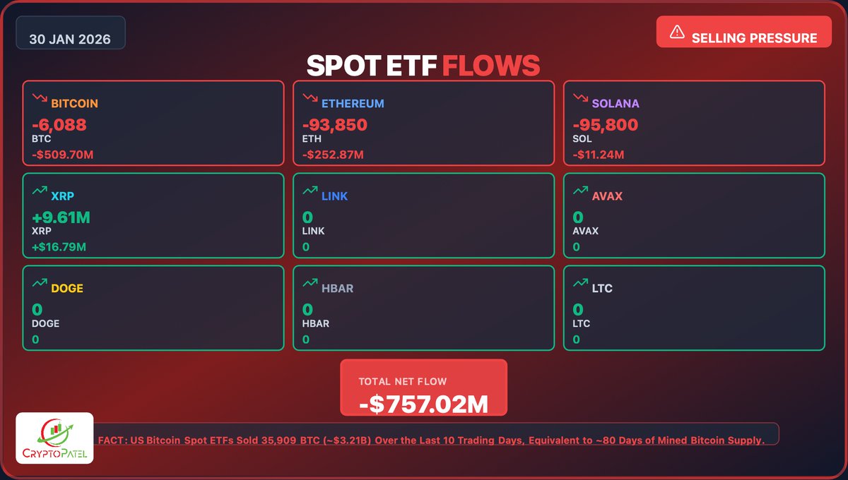
Task: Click the AVAX uptrend arrow icon
Action: (x=579, y=191)
